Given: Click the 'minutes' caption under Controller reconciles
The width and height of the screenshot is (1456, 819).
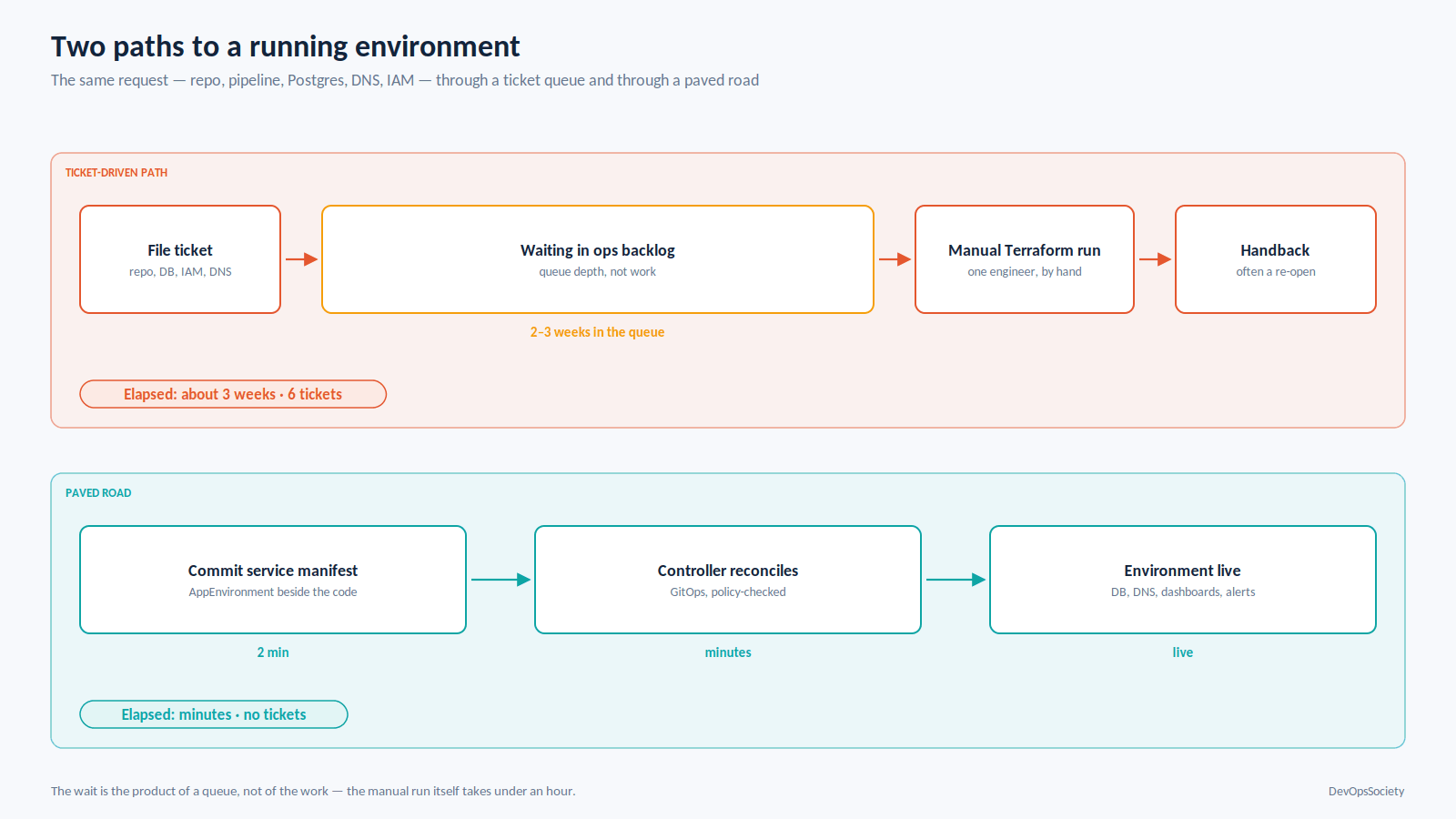Looking at the screenshot, I should [728, 652].
